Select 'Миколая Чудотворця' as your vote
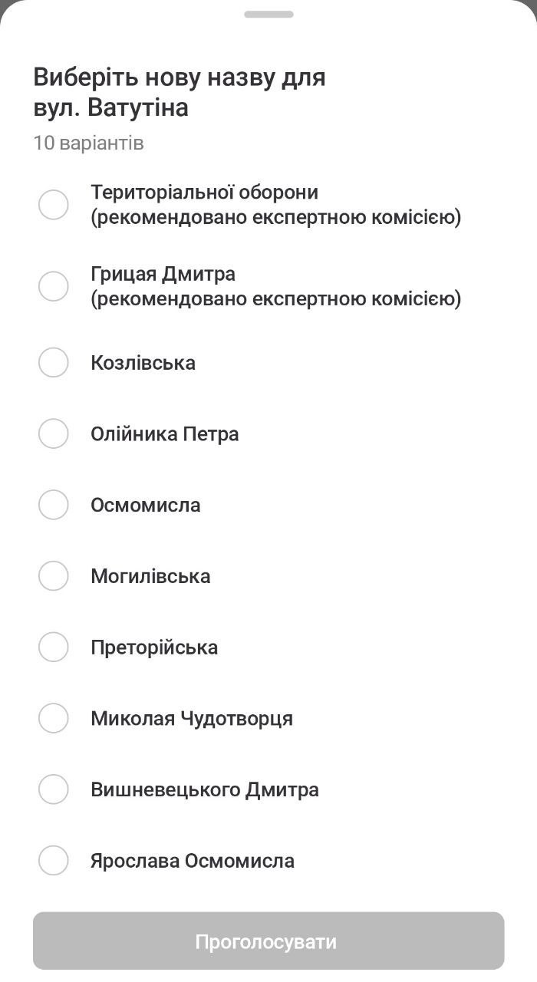The width and height of the screenshot is (537, 982). pyautogui.click(x=54, y=718)
